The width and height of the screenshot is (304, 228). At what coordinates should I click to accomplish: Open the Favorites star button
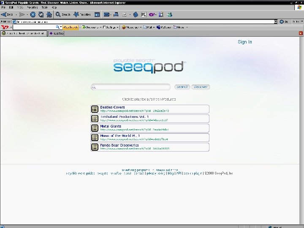(x=82, y=14)
